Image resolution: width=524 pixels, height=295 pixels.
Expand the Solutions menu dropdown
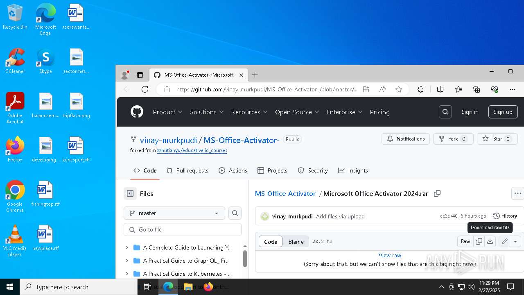207,112
